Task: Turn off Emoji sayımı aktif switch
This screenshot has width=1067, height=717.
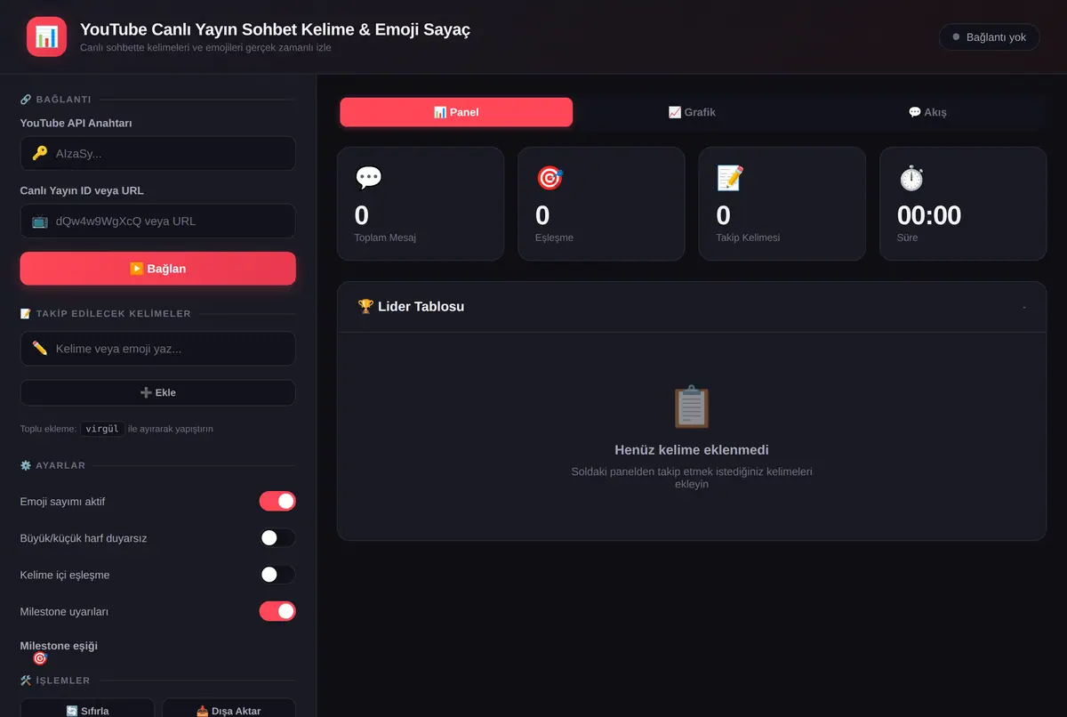Action: coord(277,502)
